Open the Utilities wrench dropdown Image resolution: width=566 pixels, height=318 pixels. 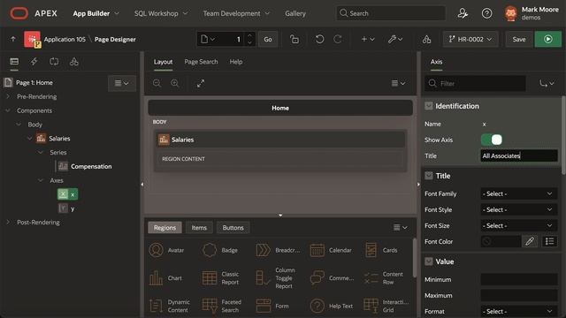[x=395, y=39]
